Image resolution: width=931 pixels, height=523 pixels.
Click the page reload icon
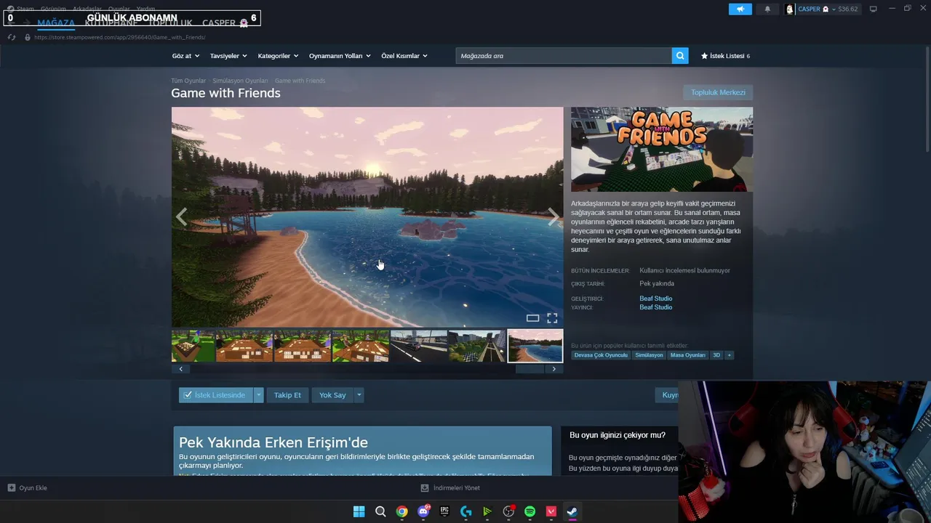coord(12,37)
